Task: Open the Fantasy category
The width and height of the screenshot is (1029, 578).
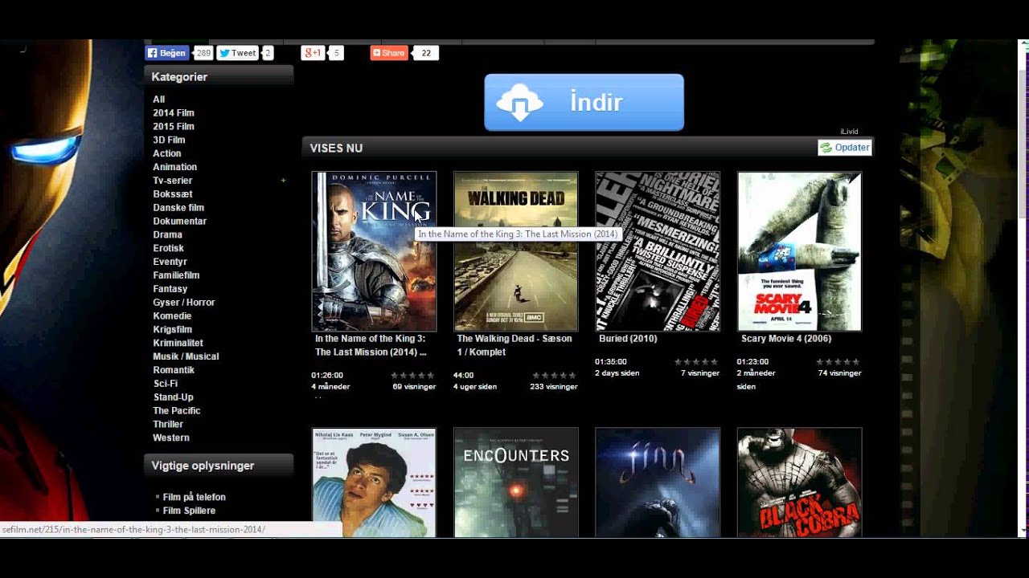Action: 170,289
